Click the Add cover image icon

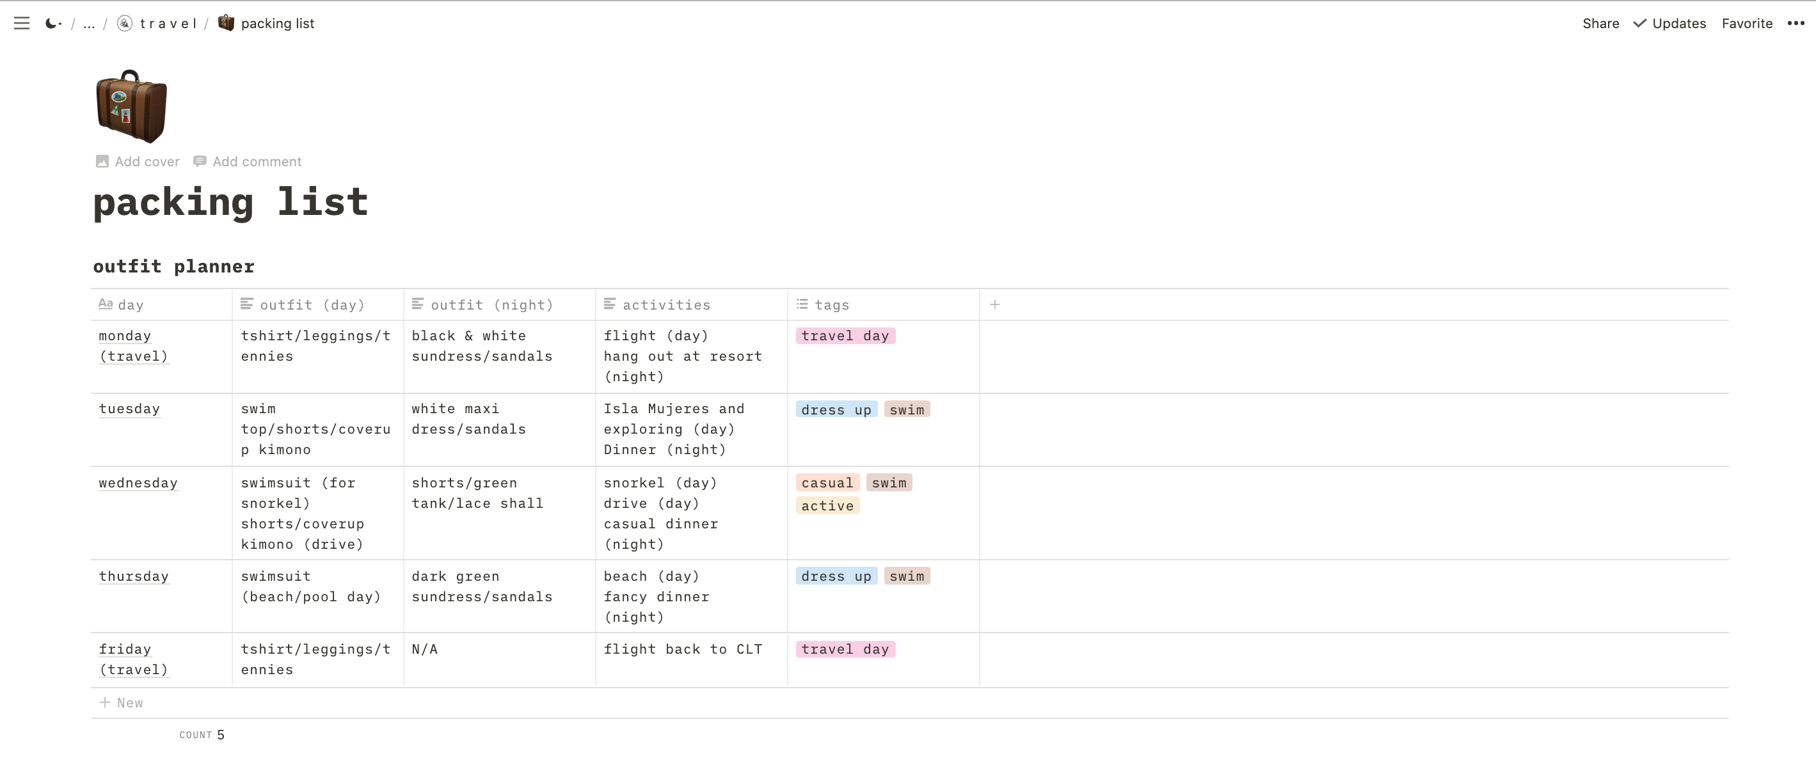[102, 161]
